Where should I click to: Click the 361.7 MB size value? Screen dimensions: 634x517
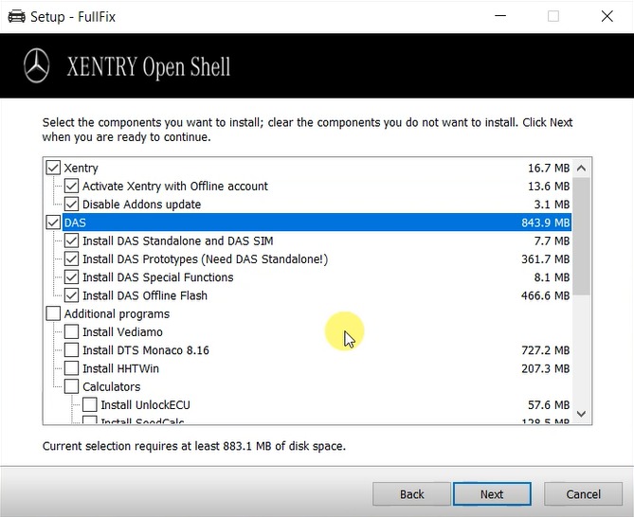coord(546,258)
